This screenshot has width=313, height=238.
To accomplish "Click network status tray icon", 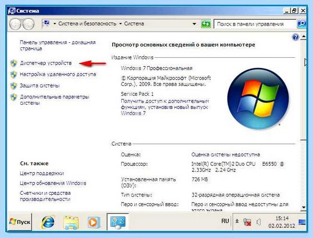I will (x=247, y=222).
